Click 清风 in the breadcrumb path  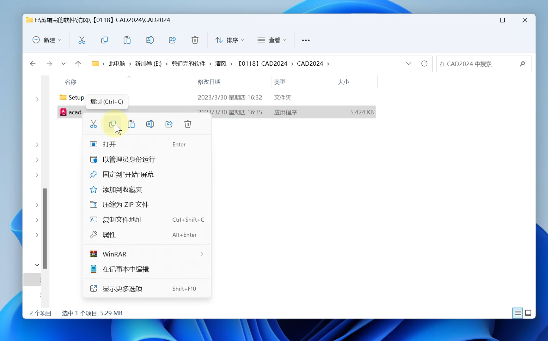point(221,64)
